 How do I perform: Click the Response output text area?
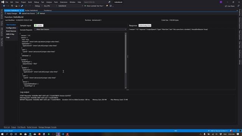[182, 59]
